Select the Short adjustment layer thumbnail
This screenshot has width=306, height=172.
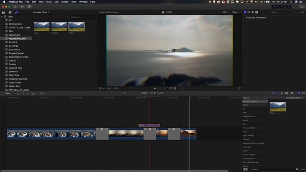(76, 27)
